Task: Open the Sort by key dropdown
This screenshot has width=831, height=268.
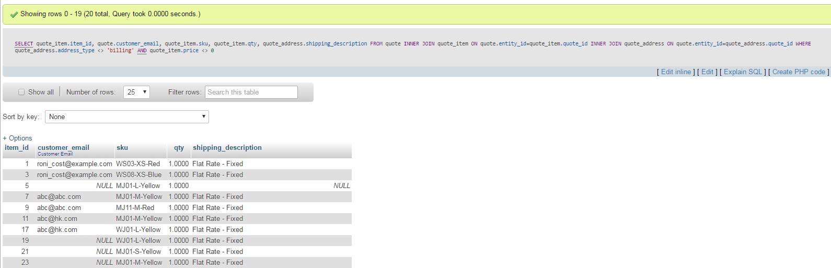Action: pyautogui.click(x=127, y=117)
